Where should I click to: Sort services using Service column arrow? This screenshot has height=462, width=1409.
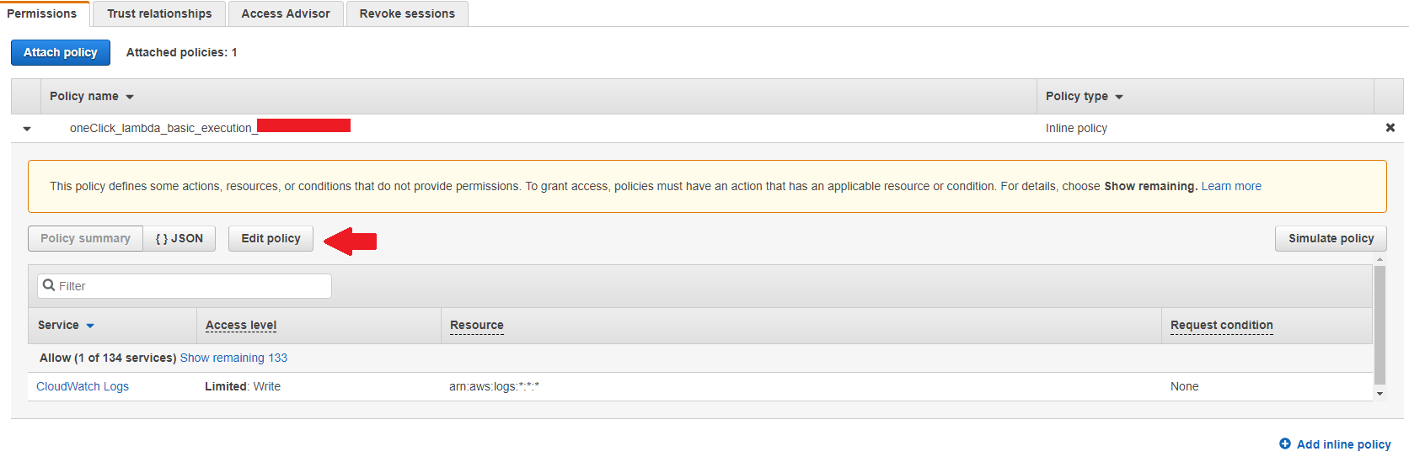pyautogui.click(x=90, y=326)
